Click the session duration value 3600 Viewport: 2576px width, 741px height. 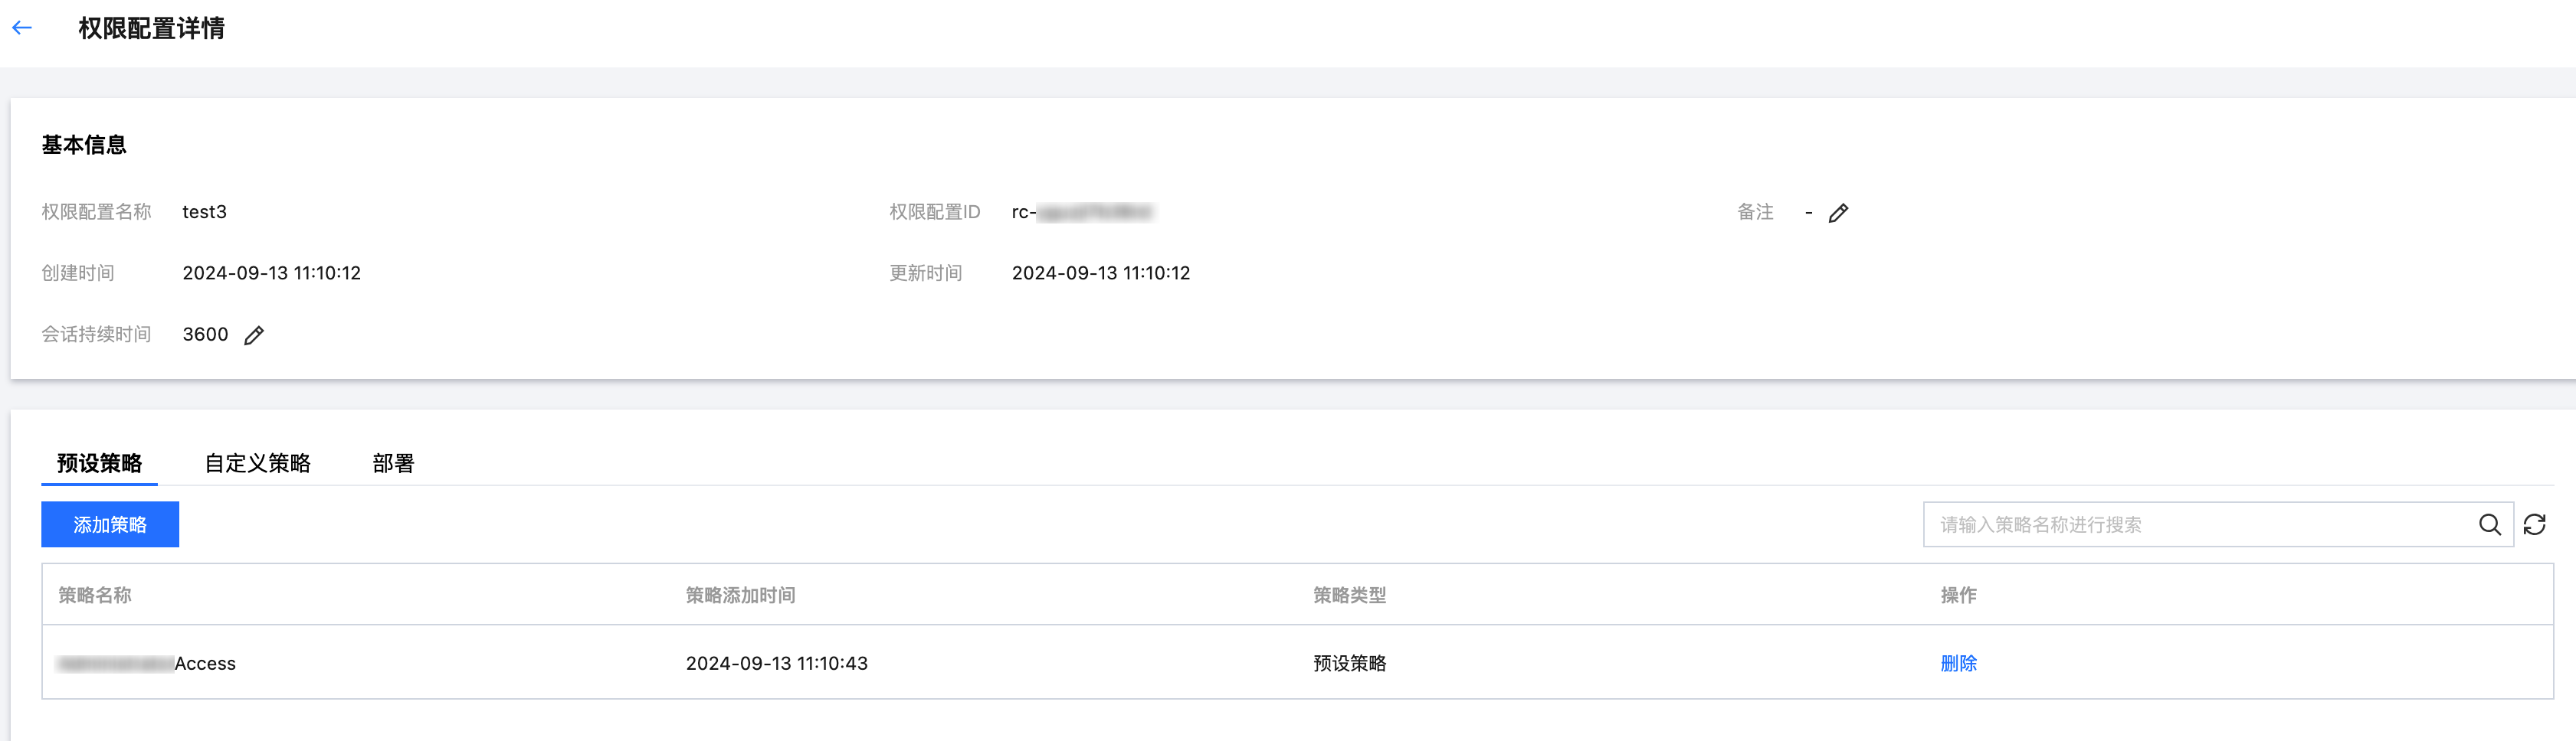click(x=205, y=335)
